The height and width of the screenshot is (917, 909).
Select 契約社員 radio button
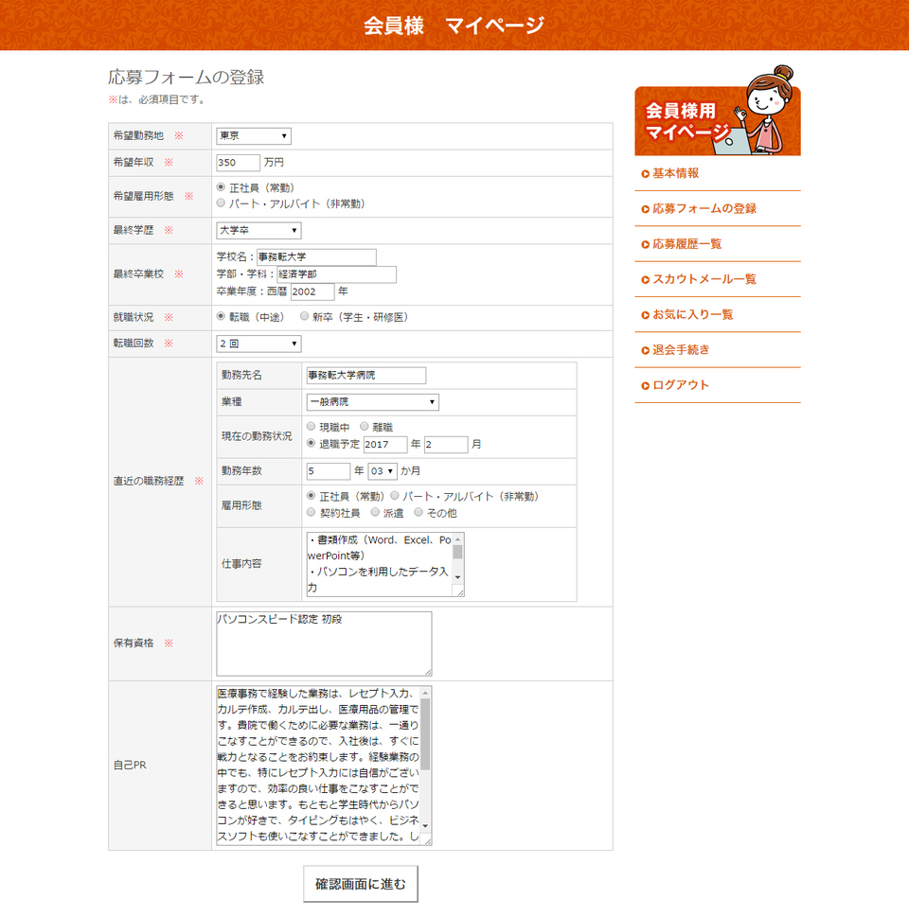coord(311,512)
